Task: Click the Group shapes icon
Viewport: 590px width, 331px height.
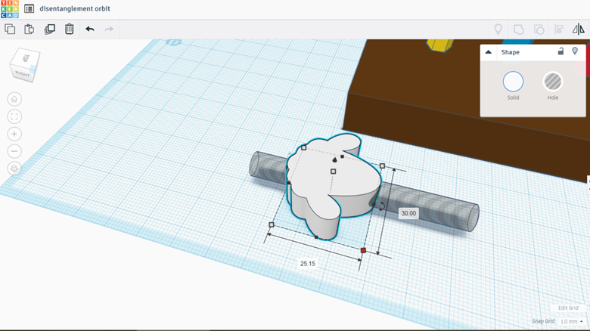Action: [x=518, y=29]
